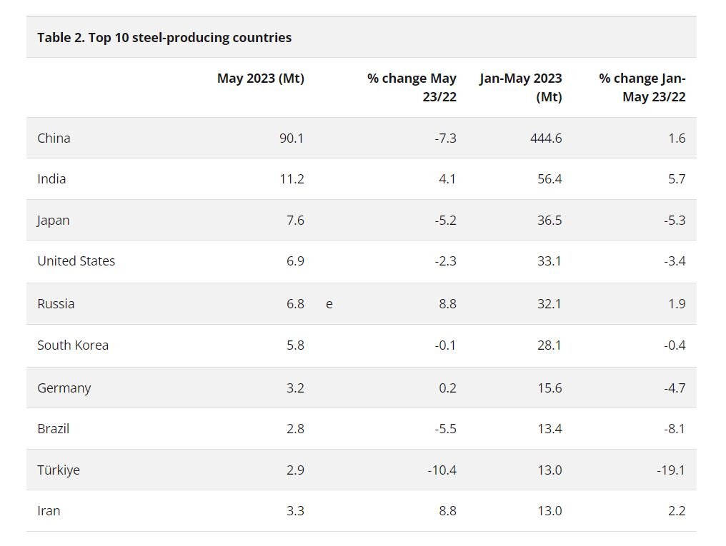
Task: Click the % change May 23/22 header
Action: click(x=412, y=87)
